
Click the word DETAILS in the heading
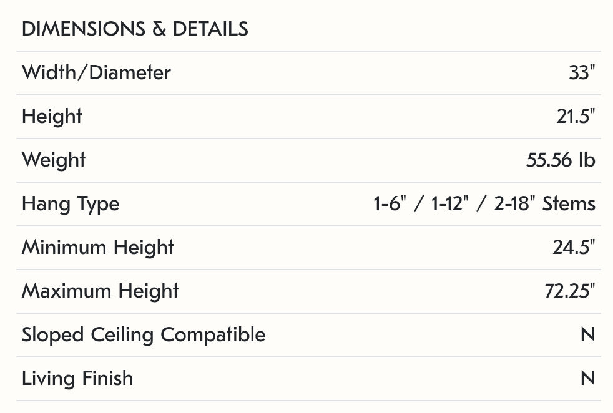[210, 29]
